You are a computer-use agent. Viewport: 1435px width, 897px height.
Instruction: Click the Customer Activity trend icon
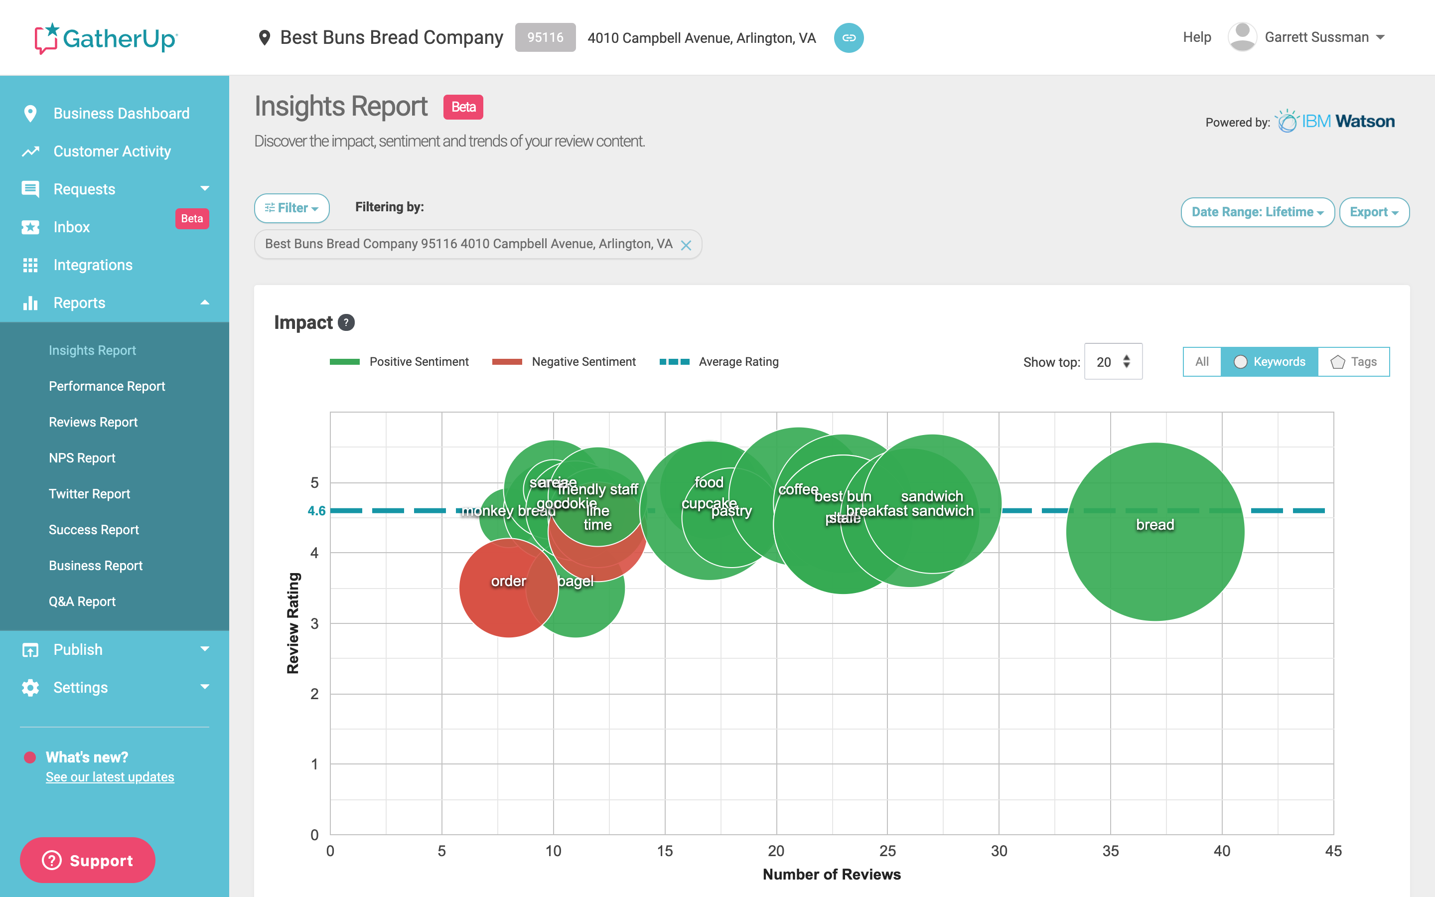pyautogui.click(x=30, y=151)
